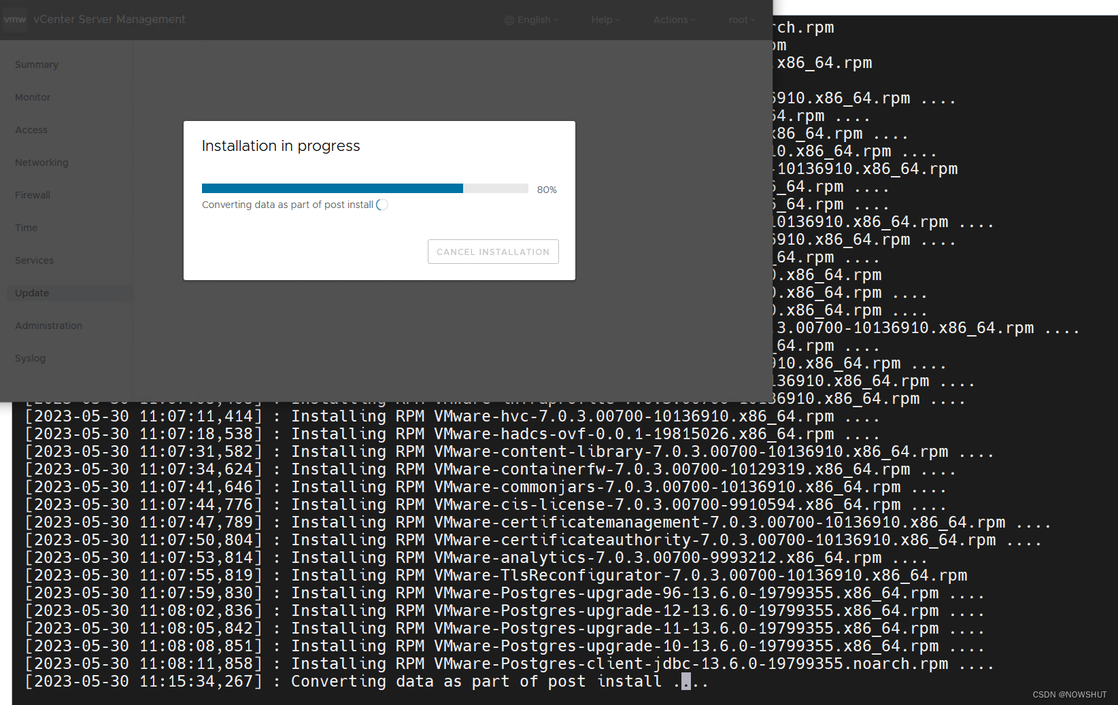This screenshot has width=1118, height=705.
Task: Open the root user dropdown
Action: (742, 20)
